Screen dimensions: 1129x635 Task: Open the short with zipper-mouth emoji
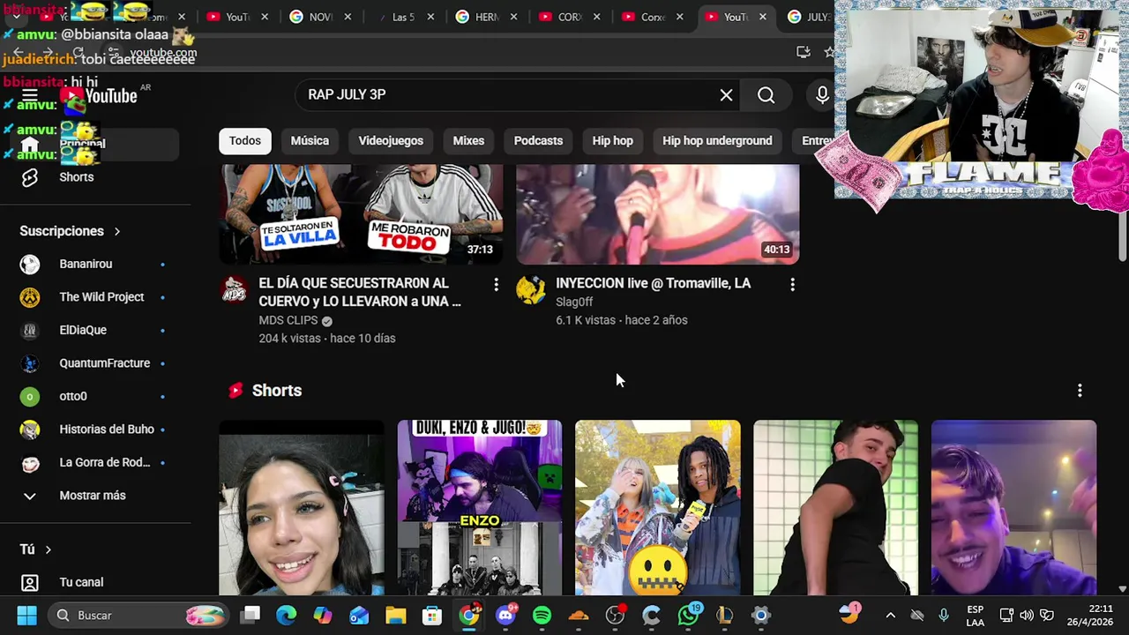(658, 508)
